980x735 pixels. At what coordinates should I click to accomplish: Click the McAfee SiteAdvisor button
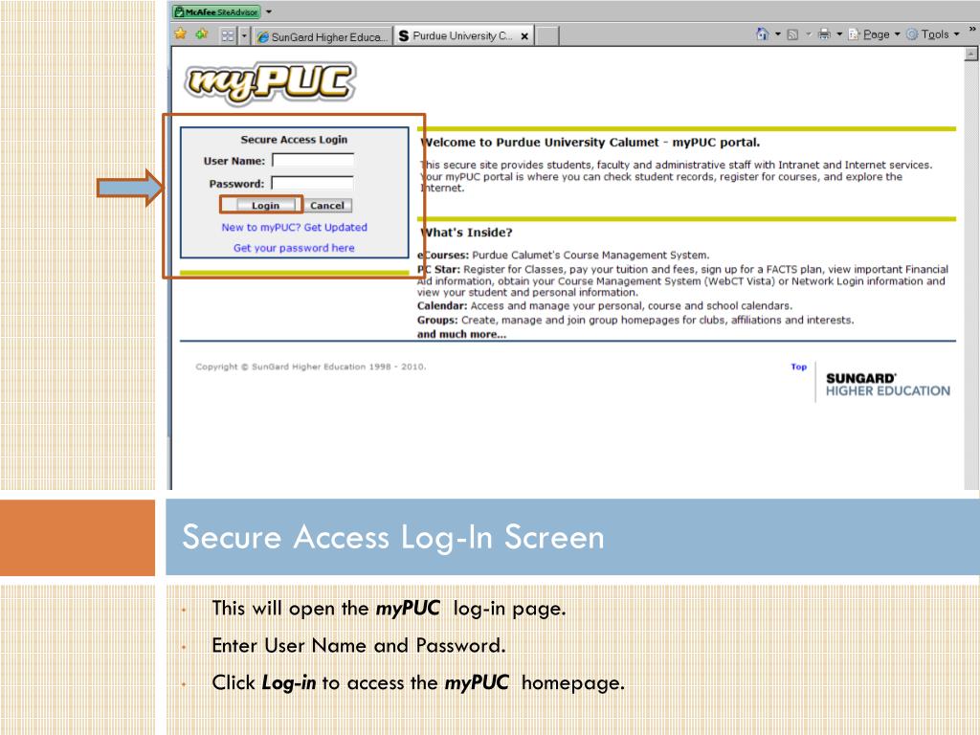216,11
